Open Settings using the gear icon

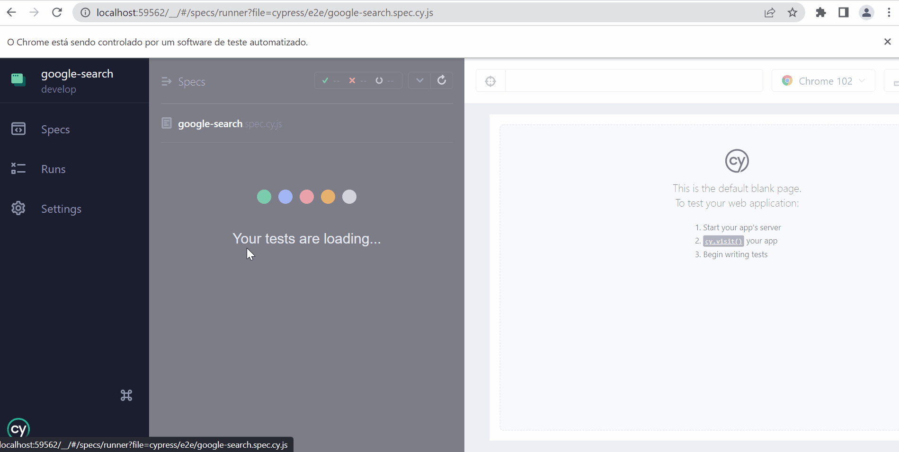[18, 208]
